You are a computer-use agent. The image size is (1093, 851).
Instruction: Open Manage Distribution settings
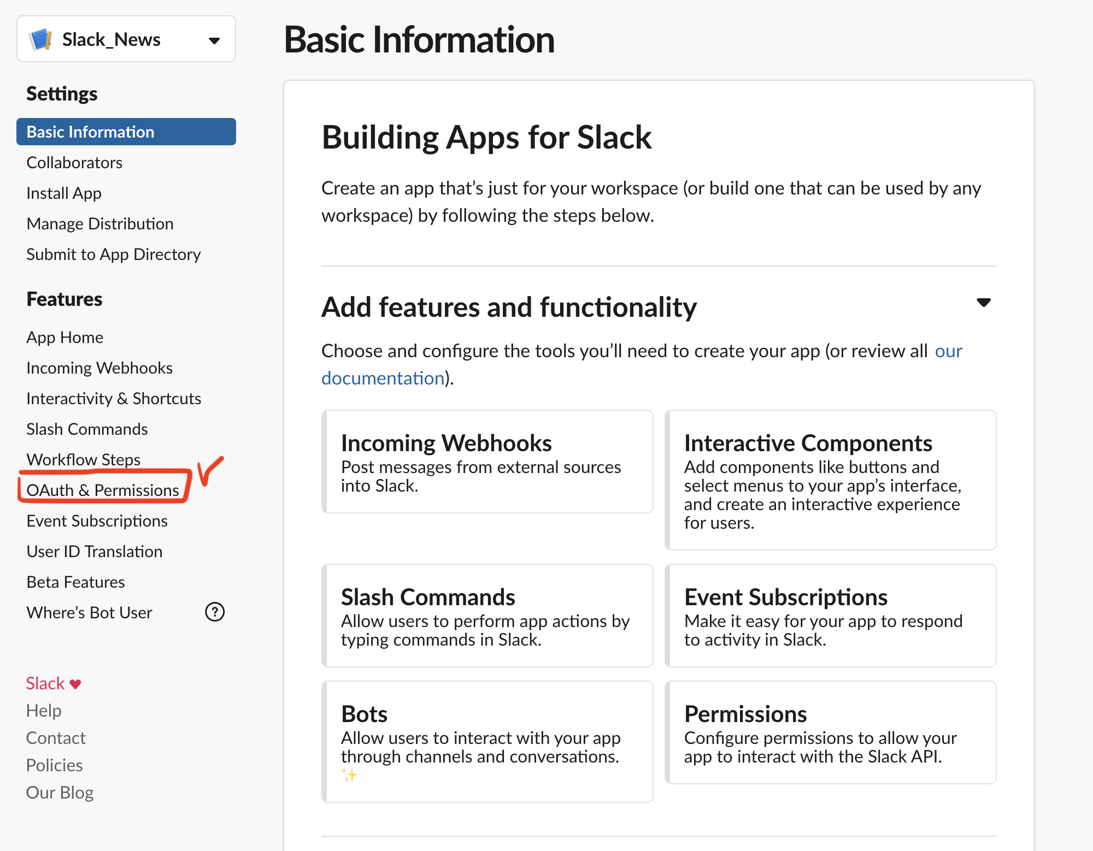tap(100, 223)
